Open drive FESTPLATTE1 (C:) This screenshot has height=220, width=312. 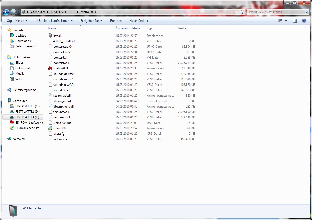click(x=27, y=106)
